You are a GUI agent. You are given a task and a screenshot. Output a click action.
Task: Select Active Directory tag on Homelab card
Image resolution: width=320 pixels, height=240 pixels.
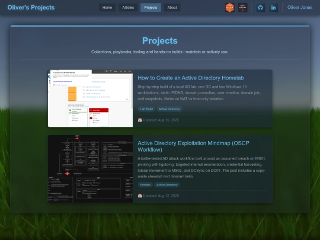(x=169, y=109)
